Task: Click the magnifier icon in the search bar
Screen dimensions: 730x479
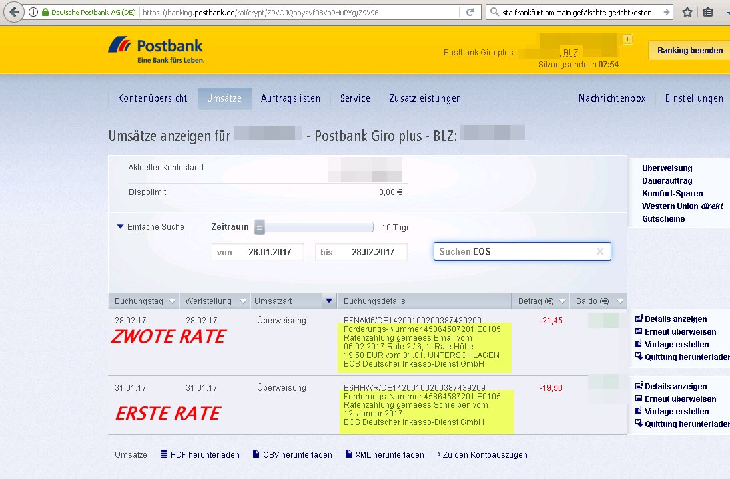Action: [x=494, y=12]
